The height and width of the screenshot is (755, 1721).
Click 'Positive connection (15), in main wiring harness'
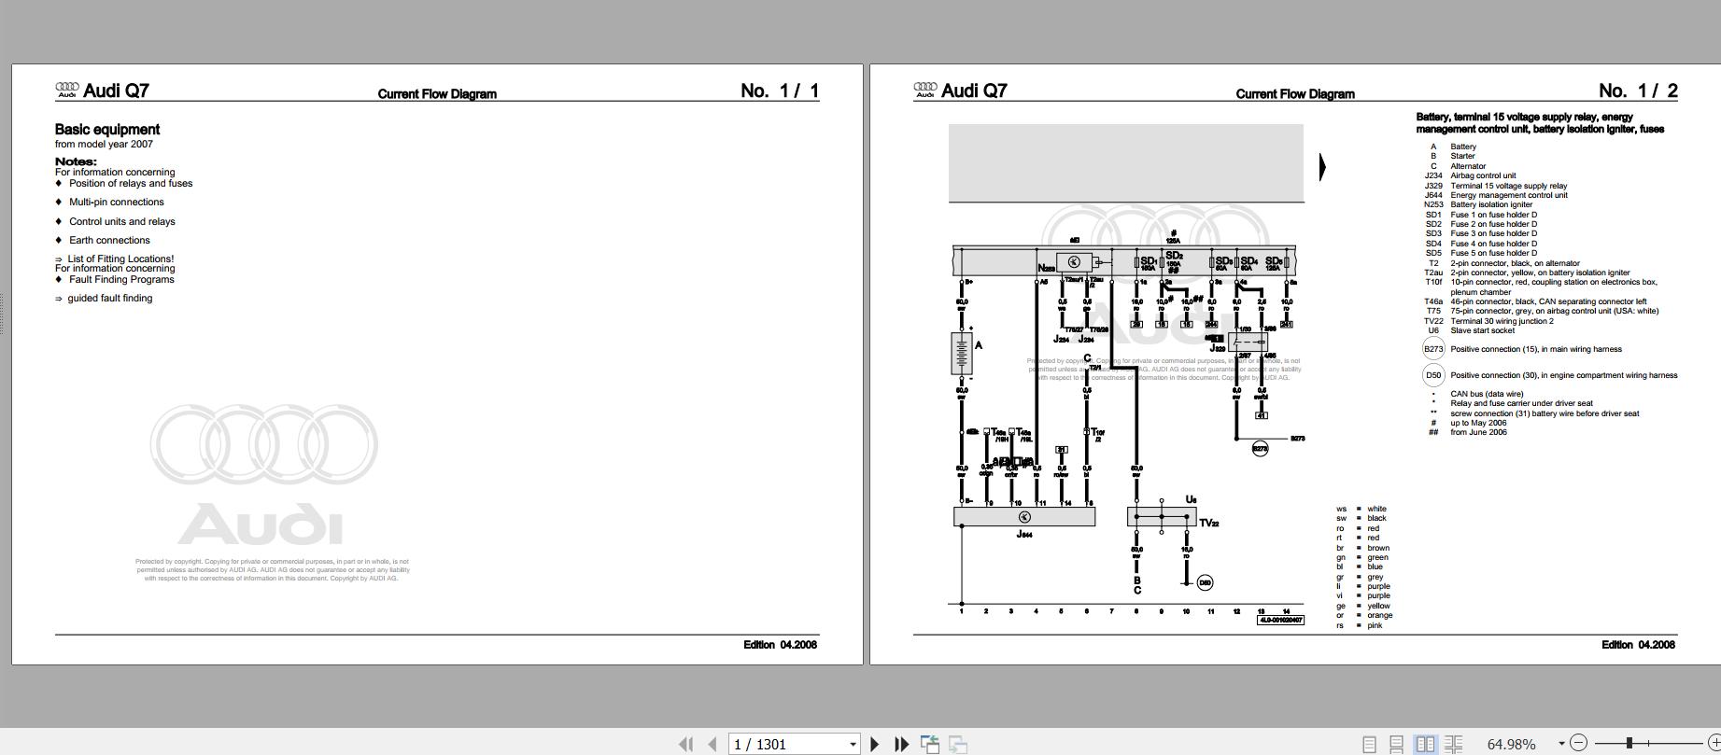point(1536,349)
